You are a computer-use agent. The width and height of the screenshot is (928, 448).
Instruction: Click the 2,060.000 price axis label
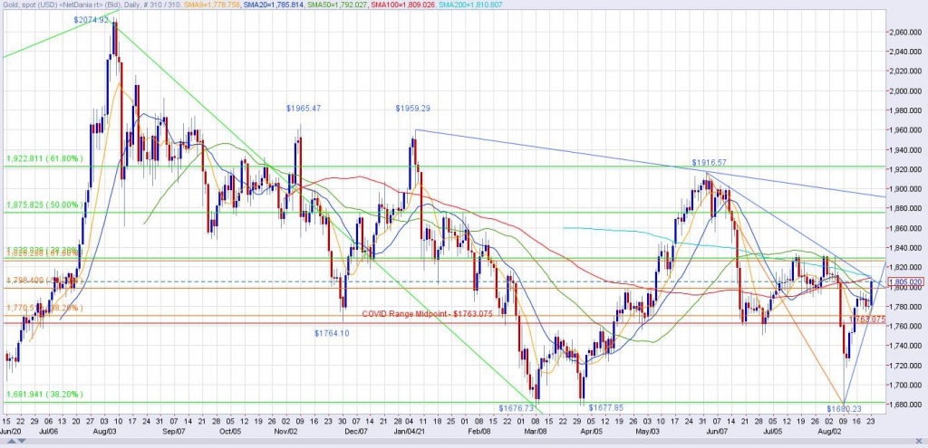tap(906, 33)
